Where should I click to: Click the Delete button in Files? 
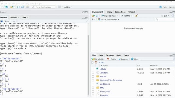point(112,59)
